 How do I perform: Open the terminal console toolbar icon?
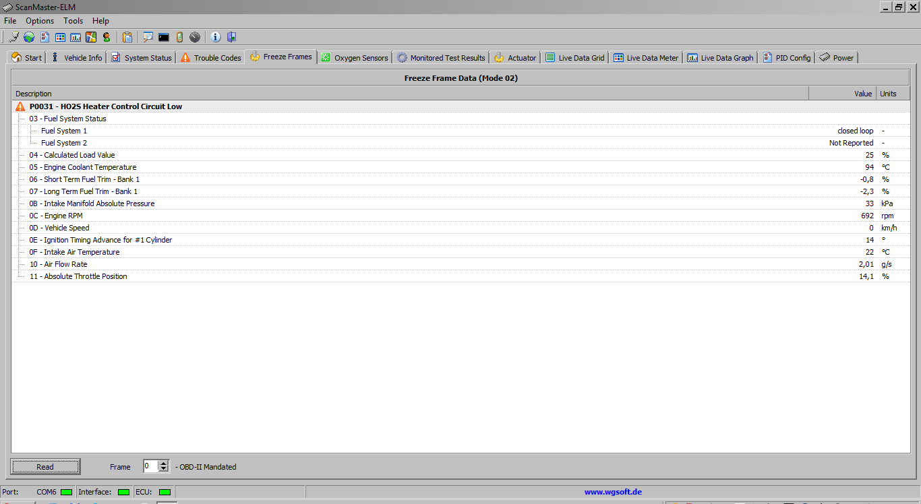click(164, 37)
